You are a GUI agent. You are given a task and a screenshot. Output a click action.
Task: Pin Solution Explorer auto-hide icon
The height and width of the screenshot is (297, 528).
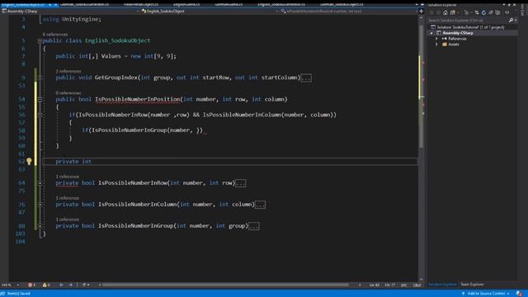[x=509, y=5]
